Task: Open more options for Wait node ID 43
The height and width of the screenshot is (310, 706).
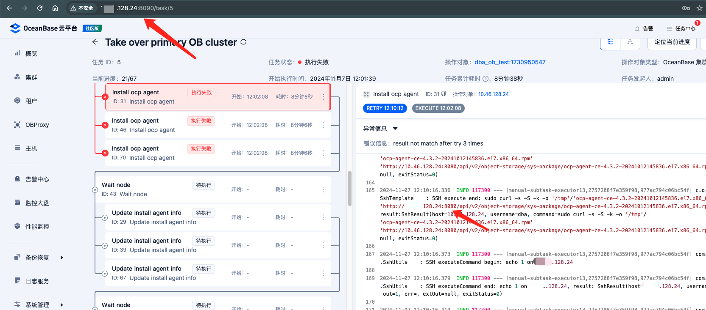Action: [x=323, y=189]
